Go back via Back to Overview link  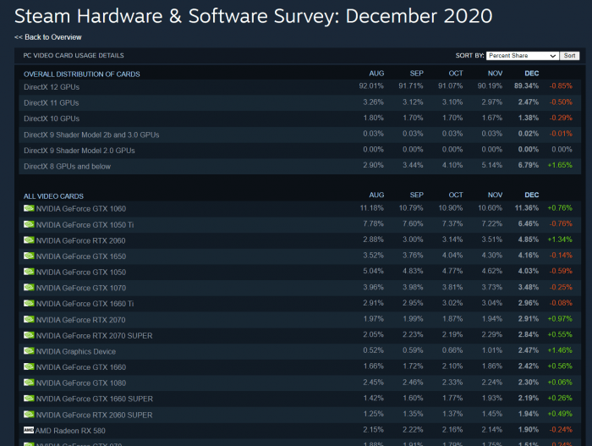pos(48,37)
